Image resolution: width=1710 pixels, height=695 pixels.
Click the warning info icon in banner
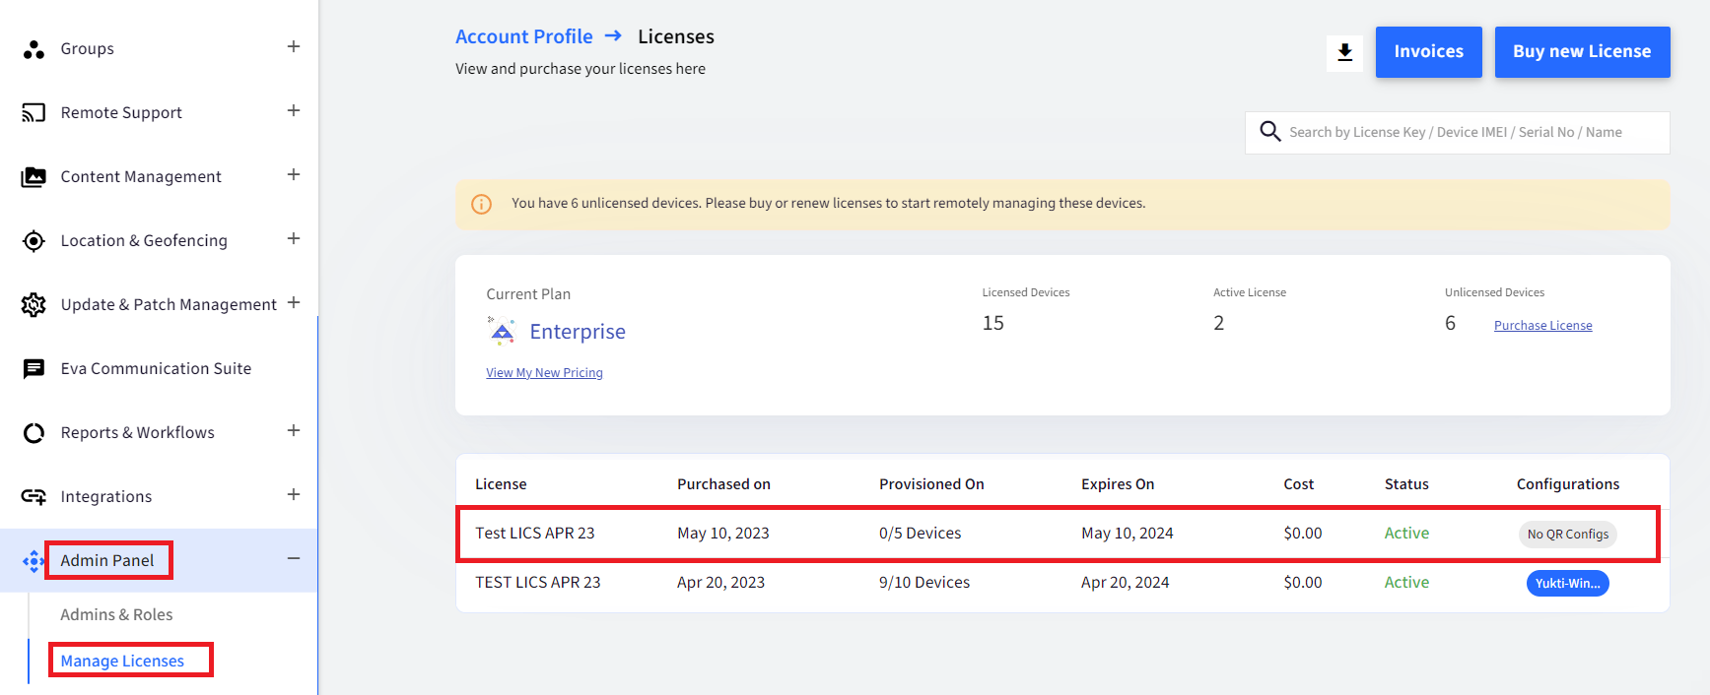[x=481, y=204]
